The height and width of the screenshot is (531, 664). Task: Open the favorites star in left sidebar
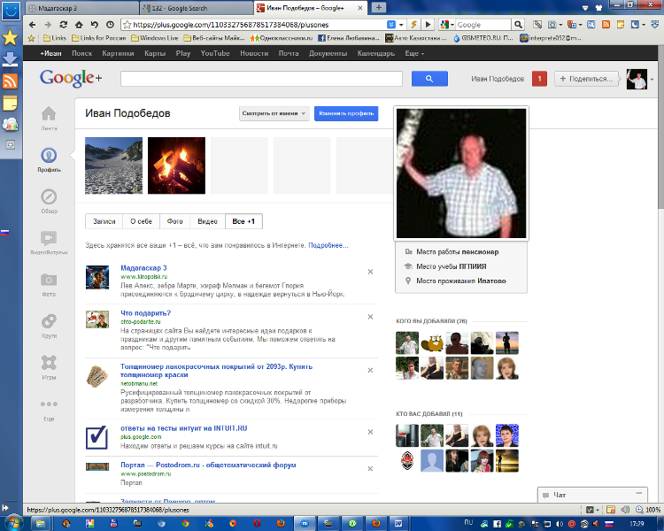10,38
